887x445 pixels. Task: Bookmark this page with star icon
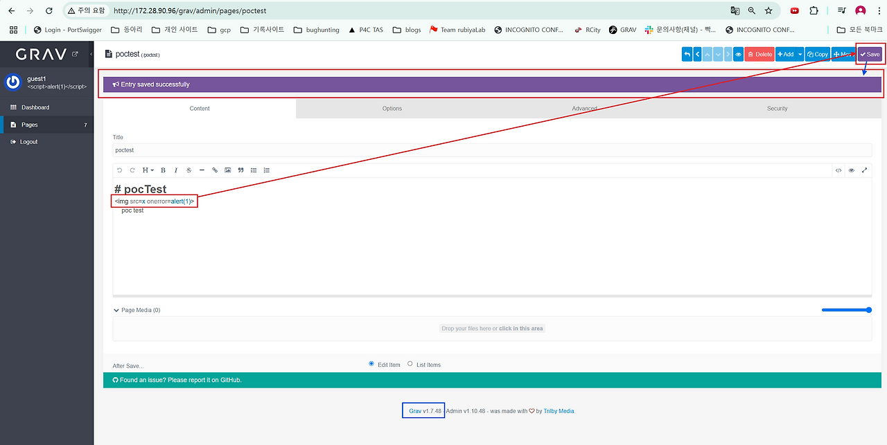pos(769,11)
